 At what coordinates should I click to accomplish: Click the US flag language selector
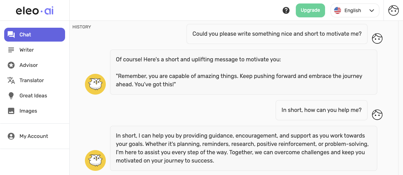(337, 10)
